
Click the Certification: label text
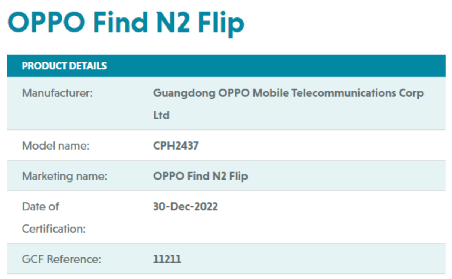point(54,229)
